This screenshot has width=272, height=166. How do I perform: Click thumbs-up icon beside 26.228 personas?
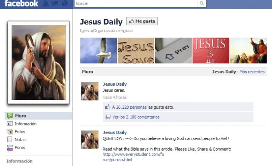click(x=108, y=107)
